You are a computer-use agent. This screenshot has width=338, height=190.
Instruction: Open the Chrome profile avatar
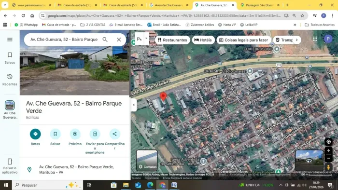coord(324,15)
